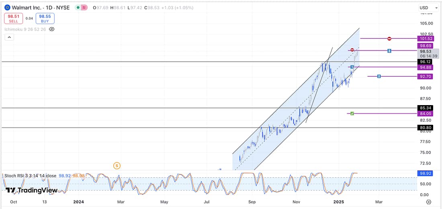Show the hidden Ichimoku indicator via eye icon
Image resolution: width=442 pixels, height=209 pixels.
click(x=51, y=29)
